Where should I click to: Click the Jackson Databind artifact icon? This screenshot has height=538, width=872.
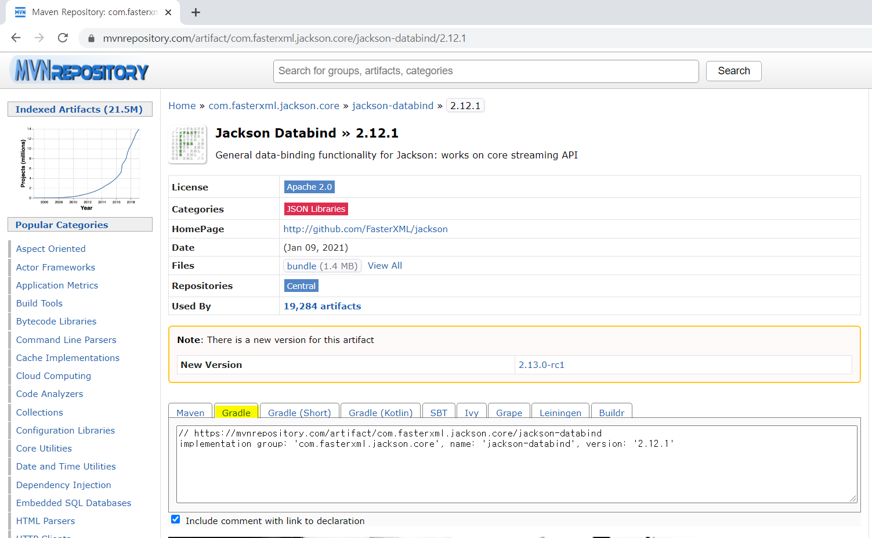coord(188,145)
